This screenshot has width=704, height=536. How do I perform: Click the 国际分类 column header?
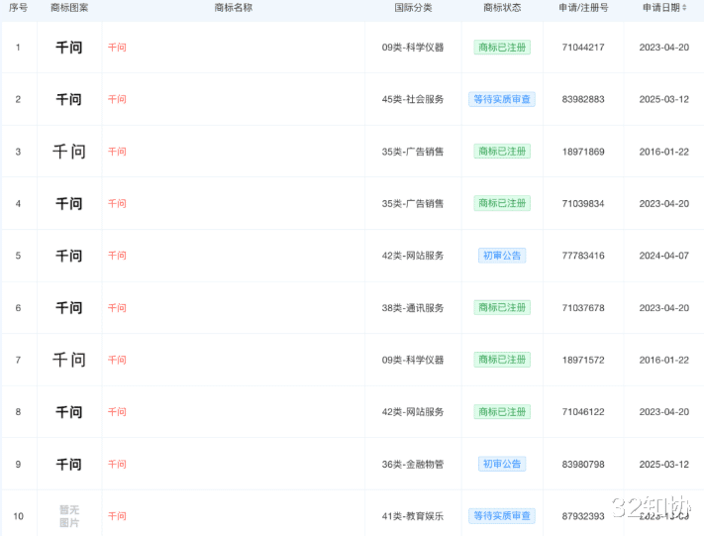pos(413,8)
